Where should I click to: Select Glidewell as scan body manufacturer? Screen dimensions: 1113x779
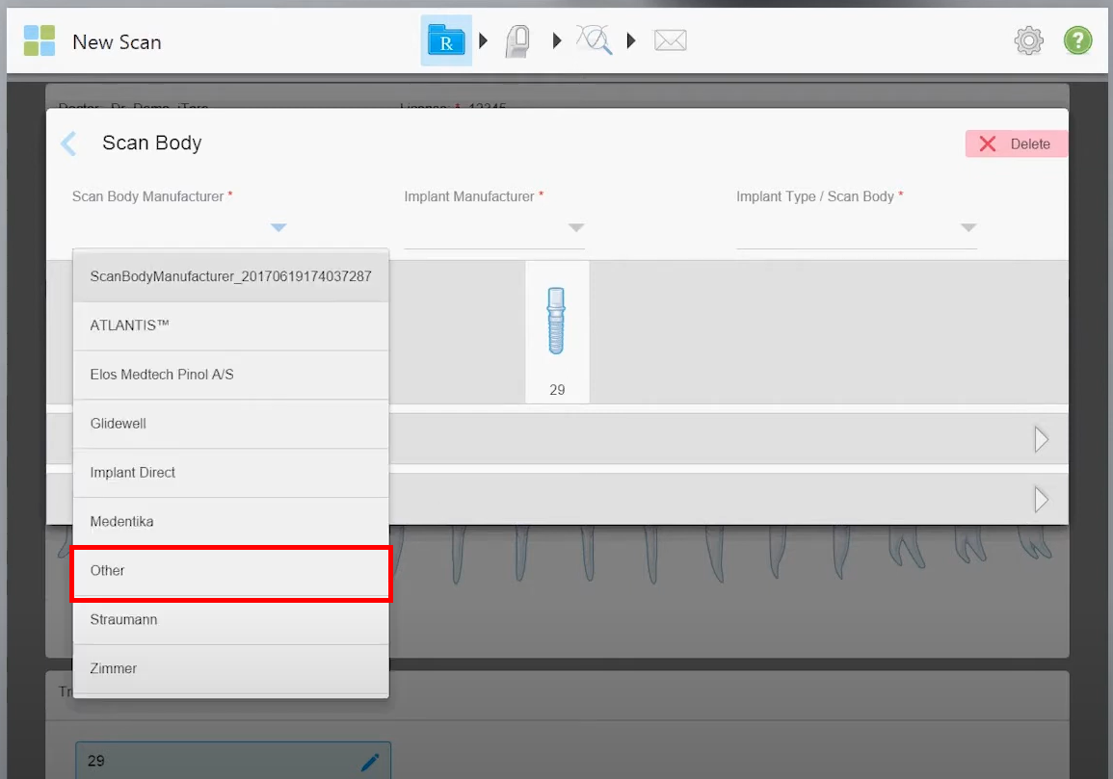pyautogui.click(x=231, y=424)
